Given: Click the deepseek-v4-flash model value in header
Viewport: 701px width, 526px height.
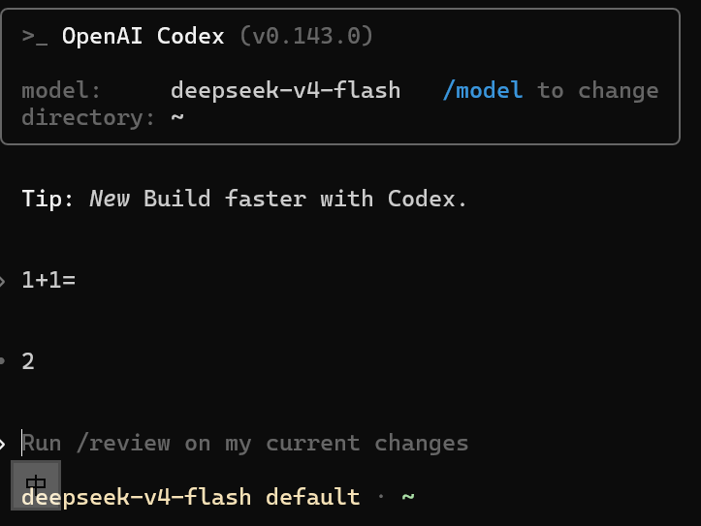Looking at the screenshot, I should point(285,91).
